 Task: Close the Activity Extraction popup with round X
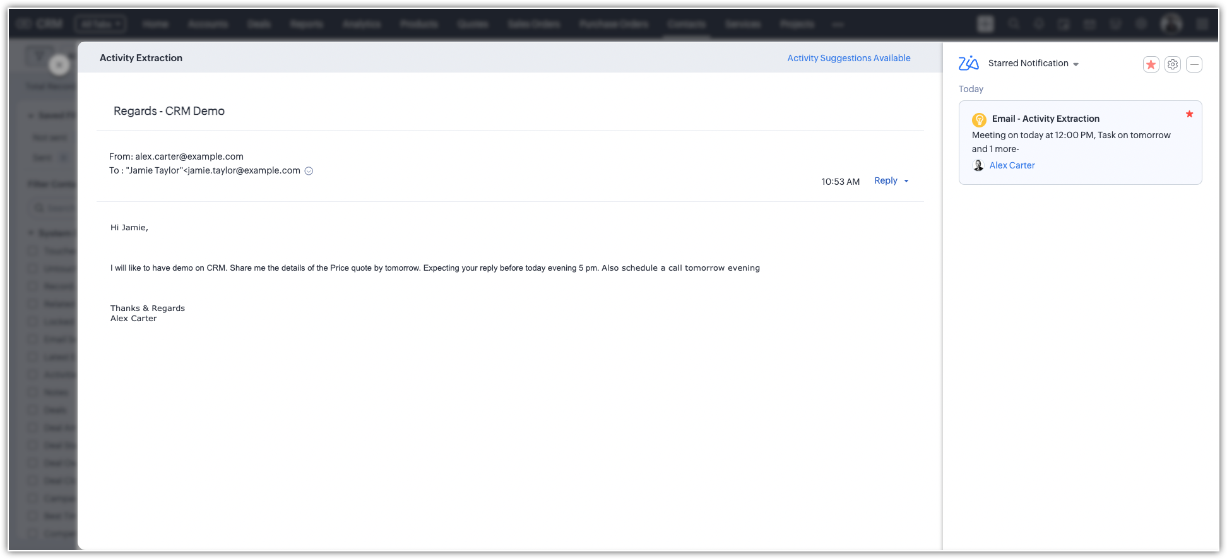pyautogui.click(x=59, y=64)
